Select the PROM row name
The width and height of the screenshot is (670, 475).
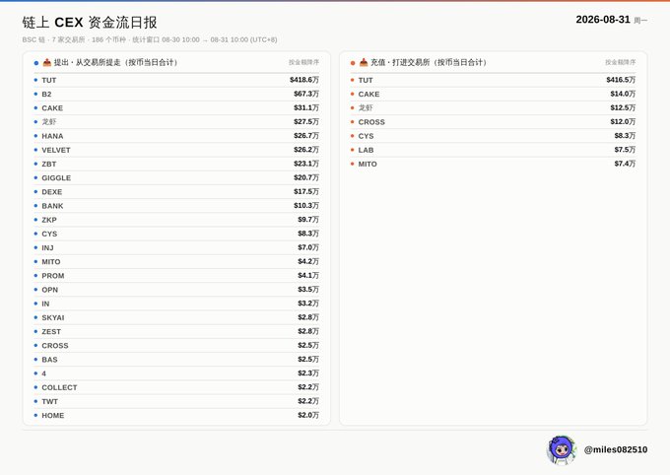(53, 276)
